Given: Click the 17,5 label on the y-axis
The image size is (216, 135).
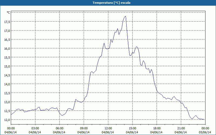Looking at the screenshot, I should pyautogui.click(x=7, y=22).
